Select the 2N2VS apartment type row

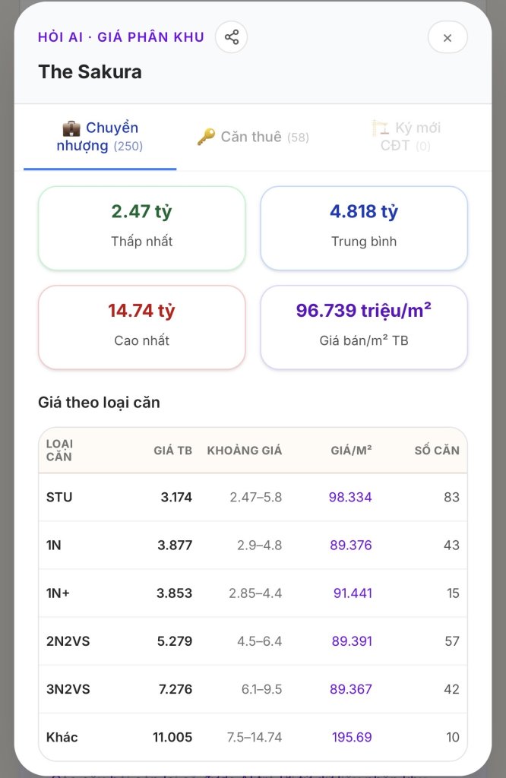point(253,641)
